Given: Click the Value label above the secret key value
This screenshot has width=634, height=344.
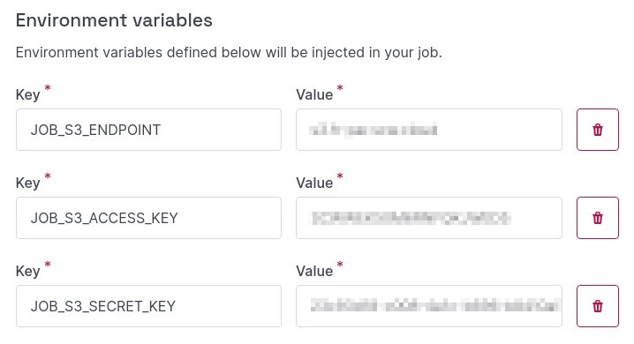Looking at the screenshot, I should click(314, 272).
